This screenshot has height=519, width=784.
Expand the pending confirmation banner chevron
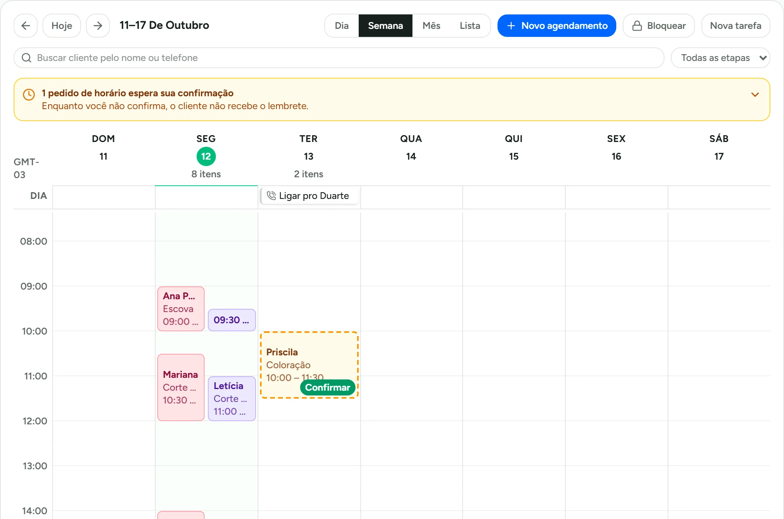[x=755, y=95]
